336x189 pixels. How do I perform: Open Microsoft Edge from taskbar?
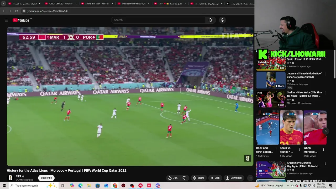[x=80, y=186]
